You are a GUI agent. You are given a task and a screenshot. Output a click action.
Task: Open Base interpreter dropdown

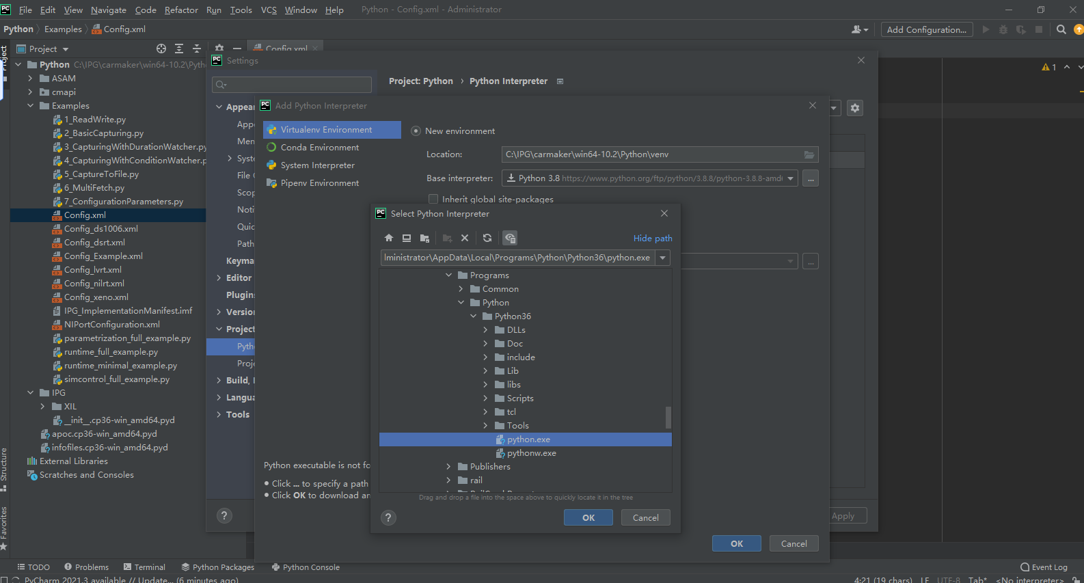pyautogui.click(x=791, y=178)
